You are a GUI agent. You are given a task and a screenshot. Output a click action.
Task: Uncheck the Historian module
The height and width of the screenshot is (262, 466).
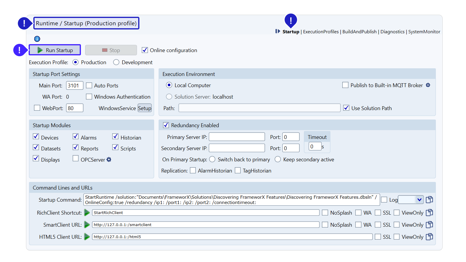tap(115, 136)
